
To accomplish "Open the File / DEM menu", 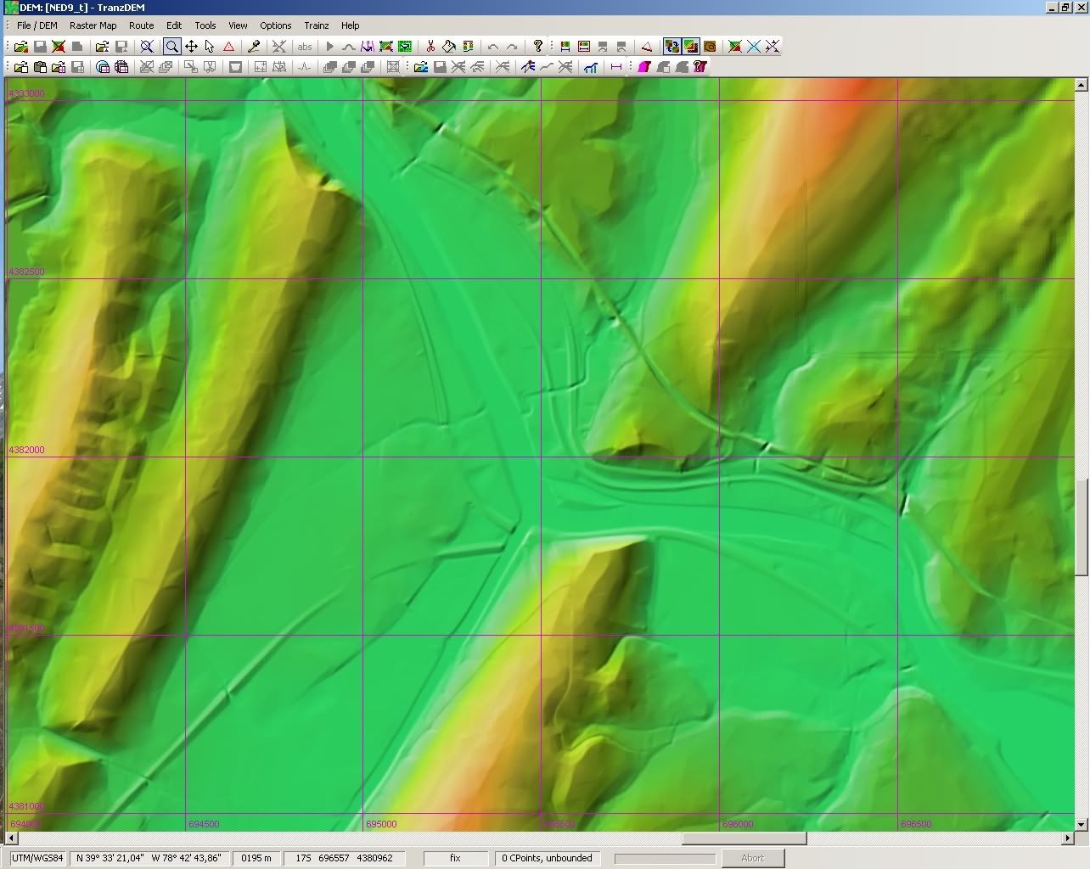I will [x=37, y=25].
